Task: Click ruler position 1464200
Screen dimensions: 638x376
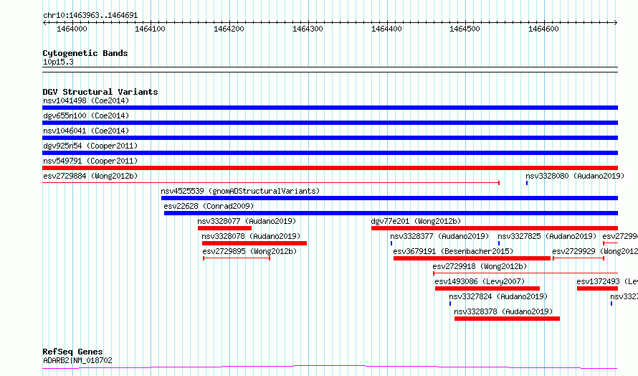Action: point(229,29)
